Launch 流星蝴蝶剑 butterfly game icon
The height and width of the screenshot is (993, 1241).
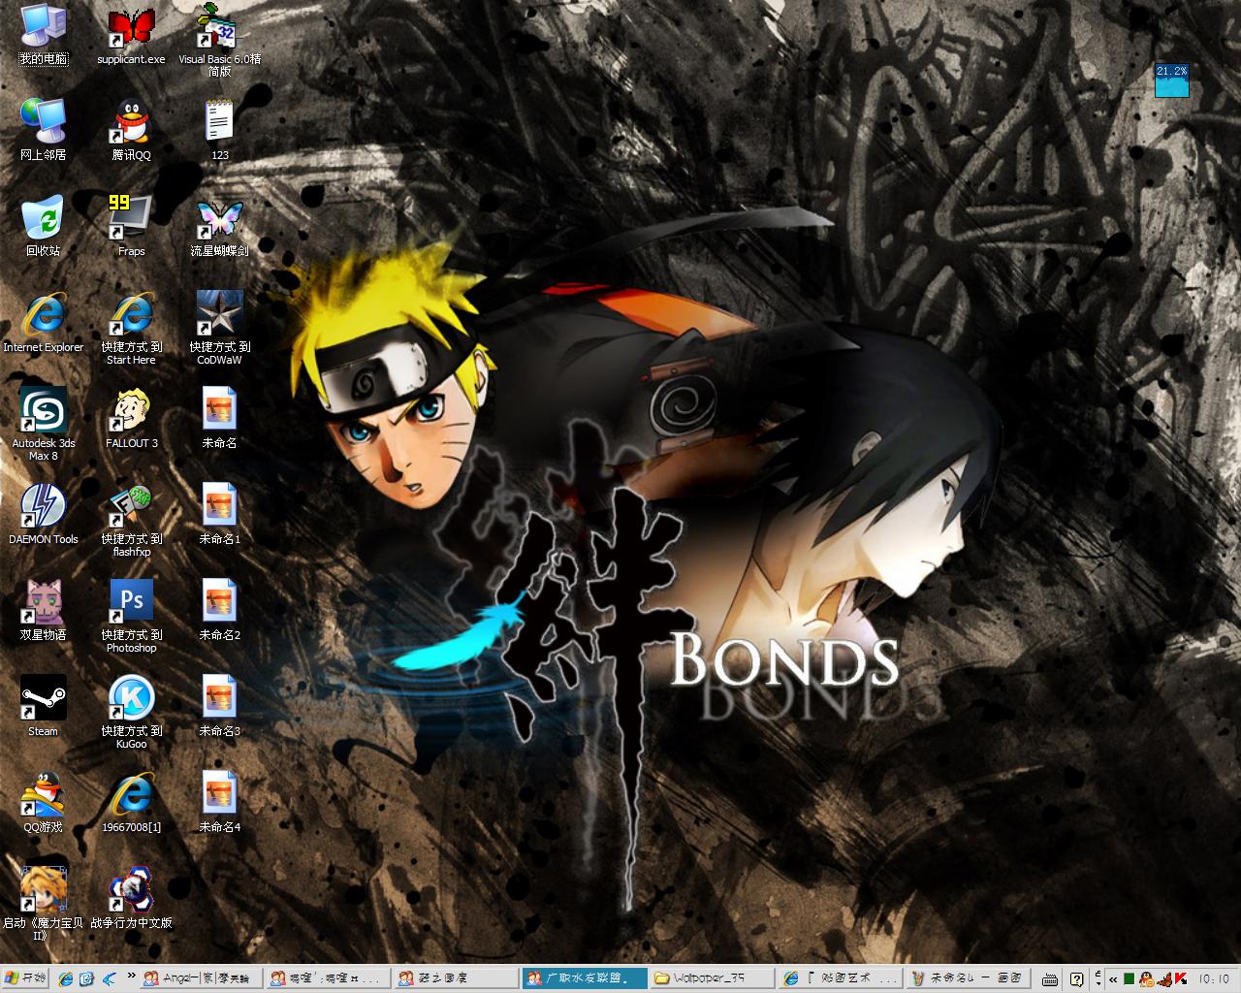pyautogui.click(x=220, y=226)
